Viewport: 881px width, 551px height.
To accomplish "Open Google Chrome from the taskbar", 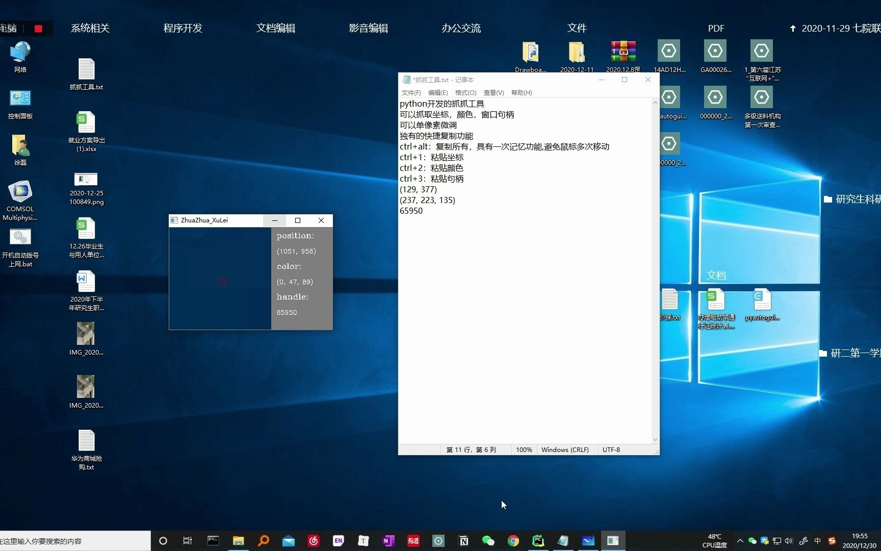I will pos(513,541).
